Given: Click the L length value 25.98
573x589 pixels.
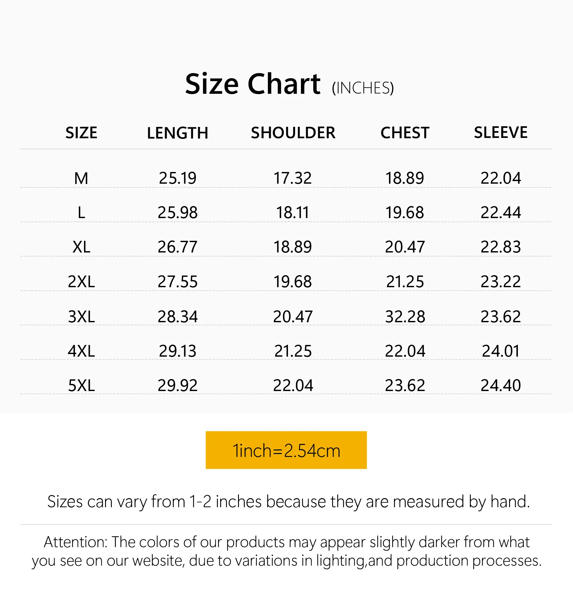Looking at the screenshot, I should pos(177,213).
